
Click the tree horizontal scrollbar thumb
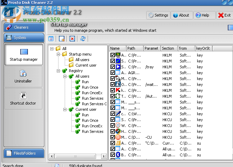[x=75, y=156]
